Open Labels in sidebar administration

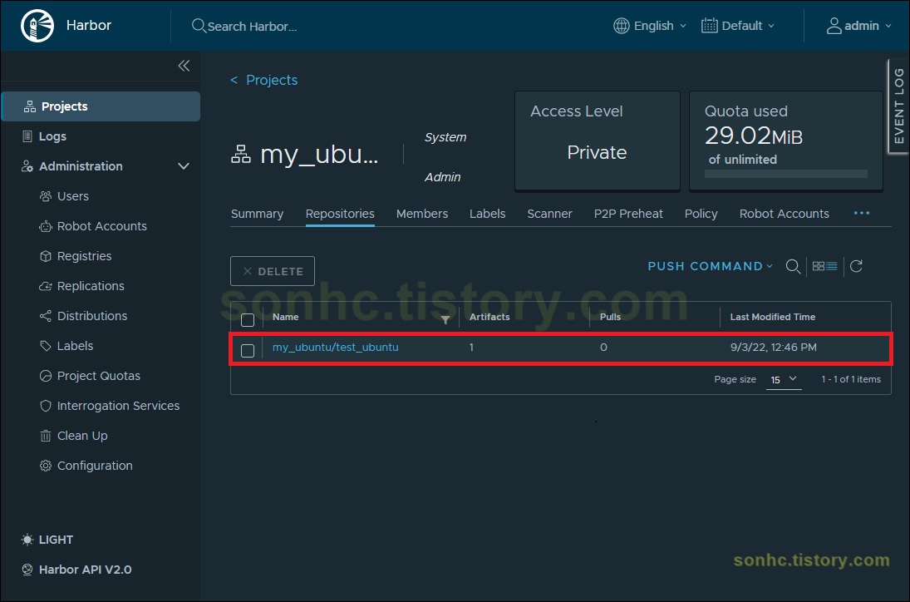pos(75,346)
